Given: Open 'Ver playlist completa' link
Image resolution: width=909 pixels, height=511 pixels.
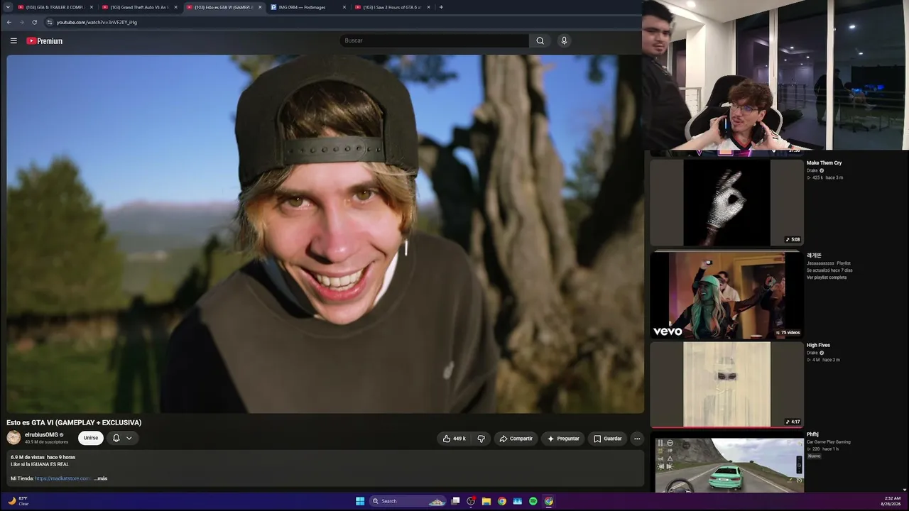Looking at the screenshot, I should (827, 278).
